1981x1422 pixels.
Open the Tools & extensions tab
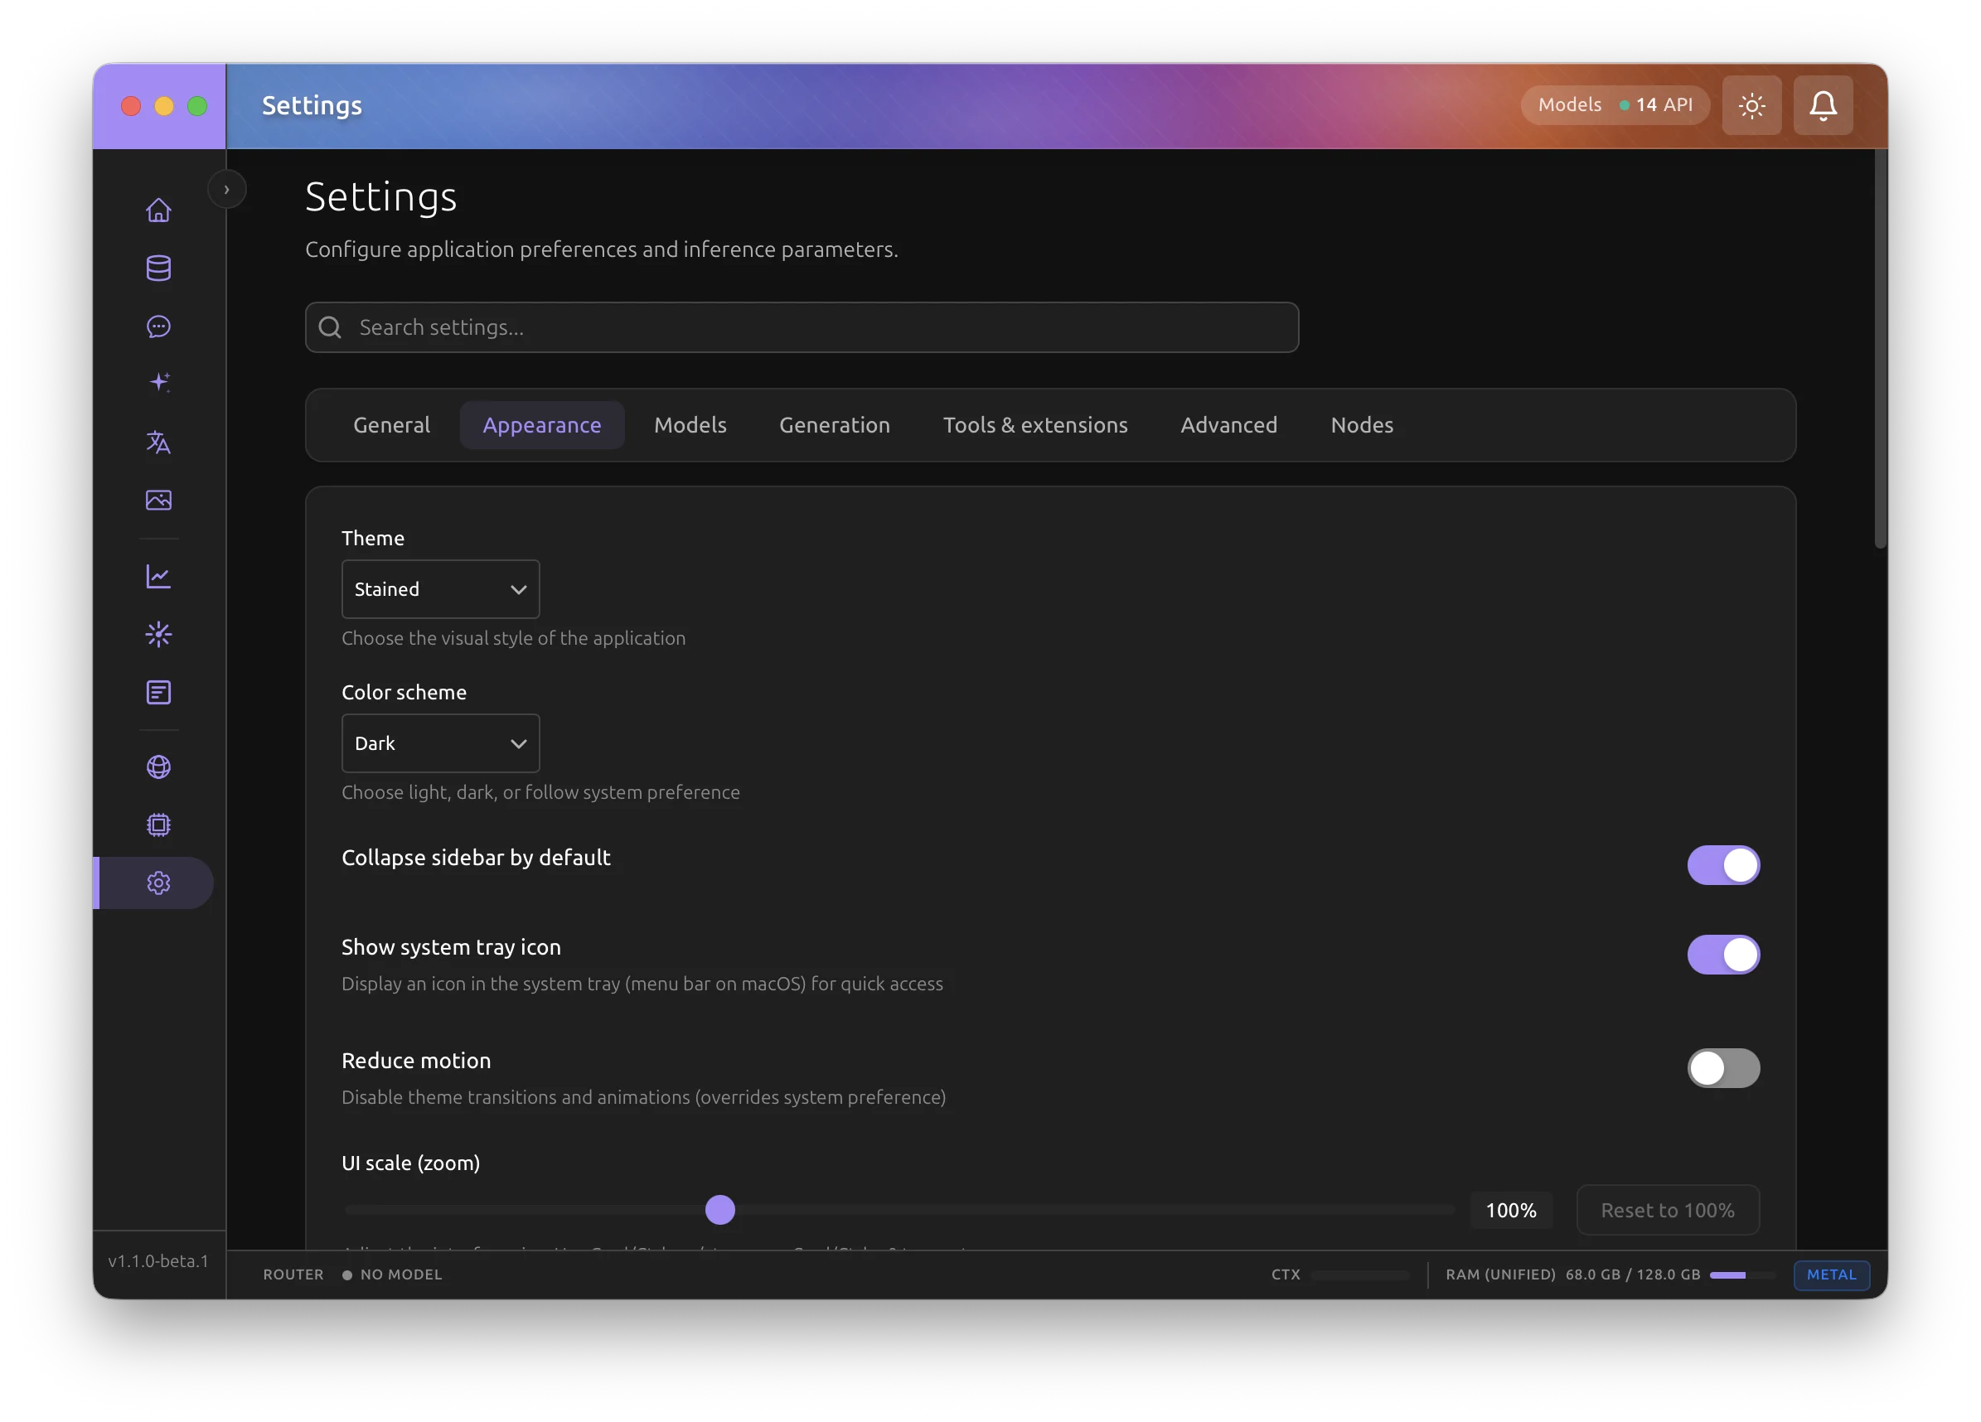1035,425
